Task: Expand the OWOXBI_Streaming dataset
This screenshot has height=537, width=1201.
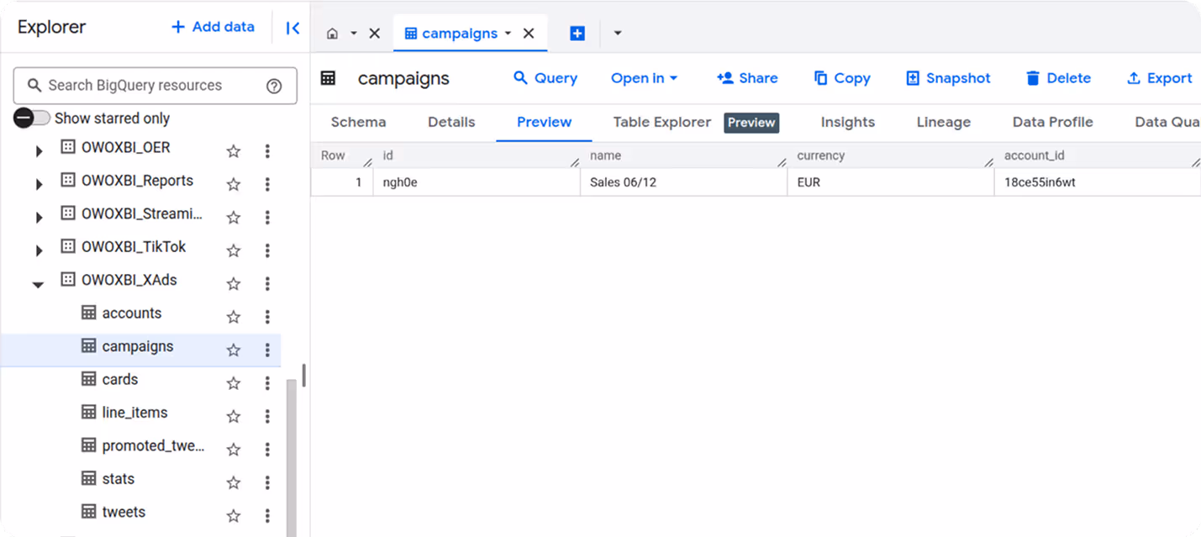Action: (x=39, y=218)
